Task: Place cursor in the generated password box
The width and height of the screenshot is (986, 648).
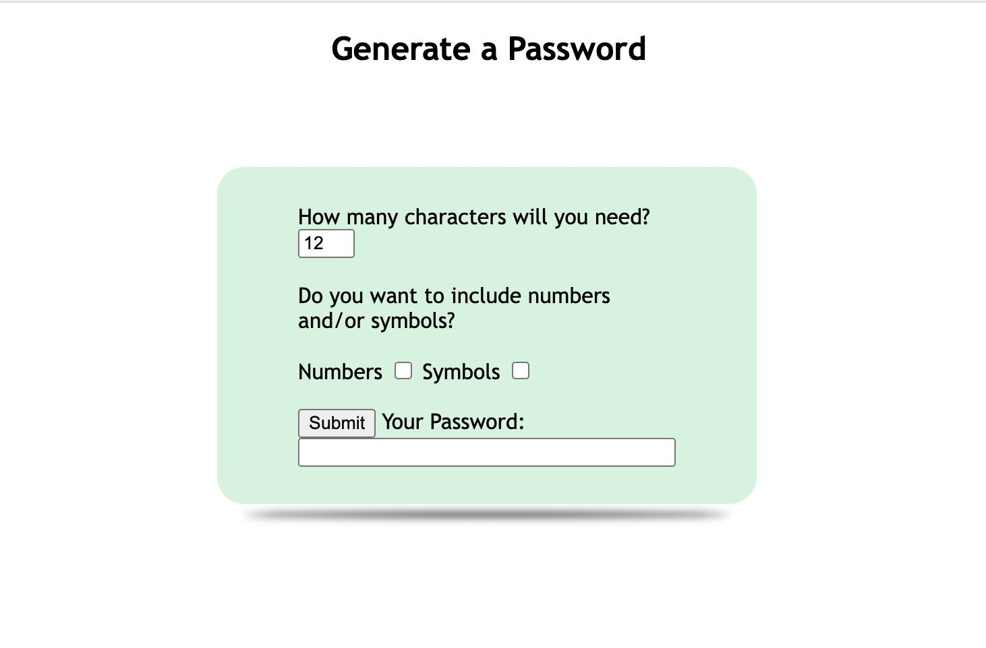Action: pos(487,452)
